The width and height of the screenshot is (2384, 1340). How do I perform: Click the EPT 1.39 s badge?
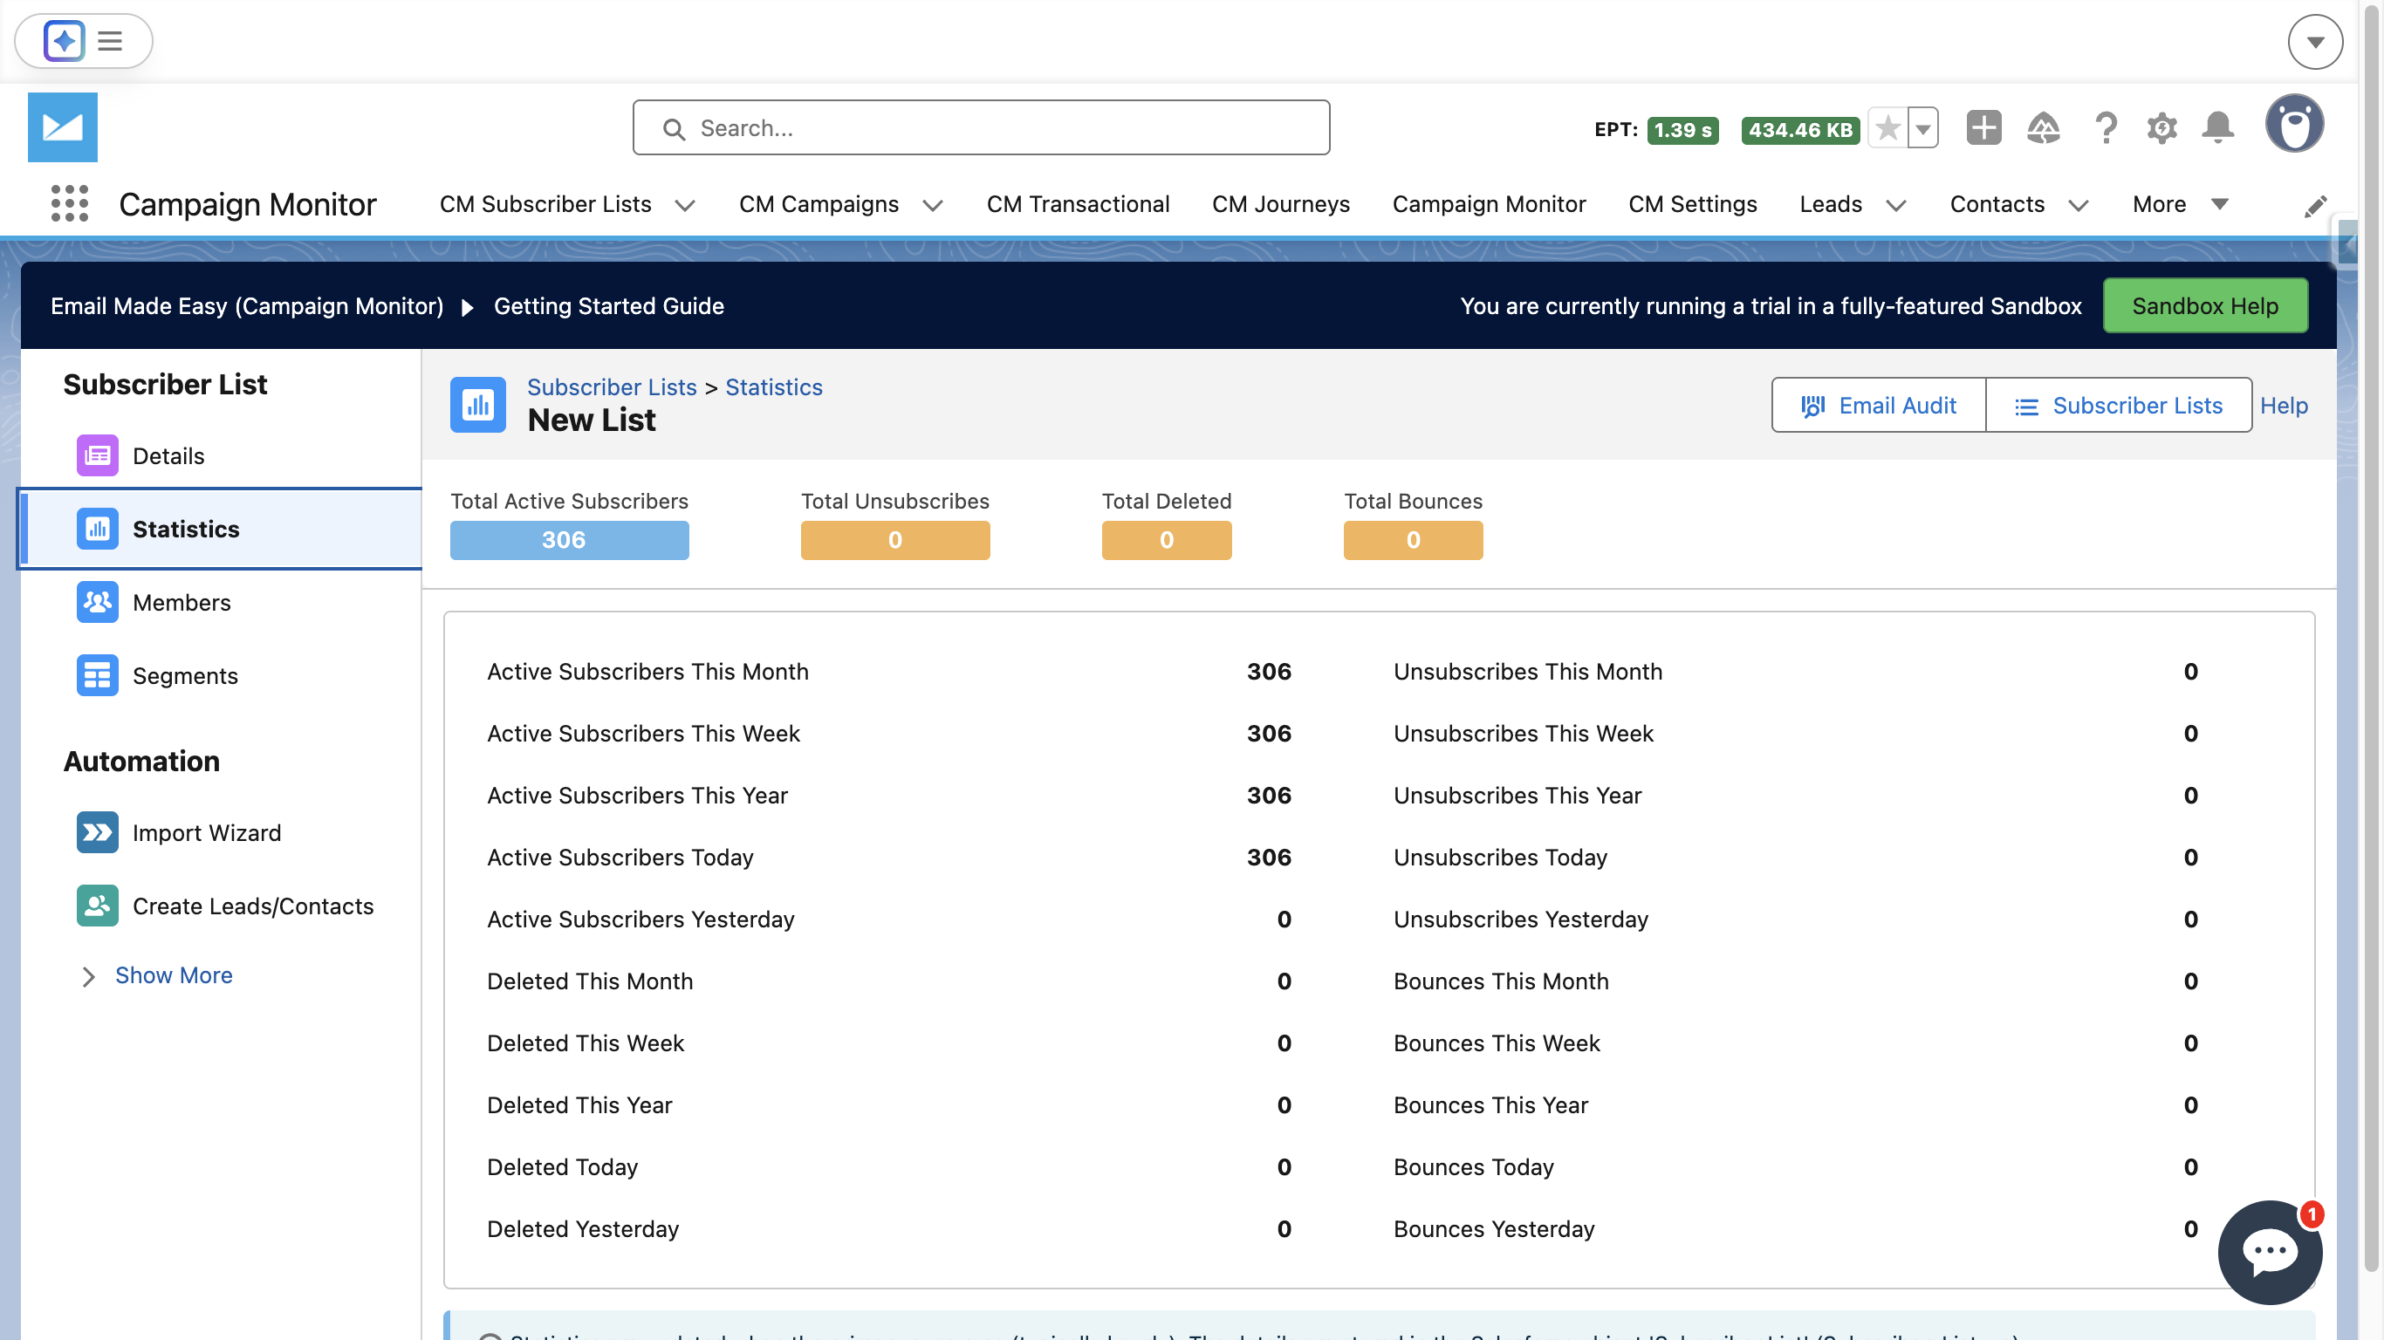point(1682,130)
